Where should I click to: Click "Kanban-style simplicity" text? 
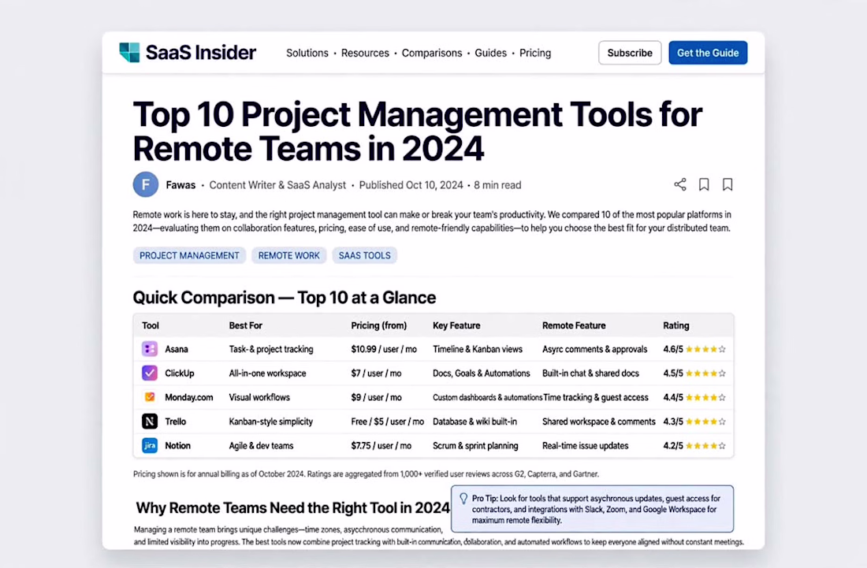click(x=271, y=421)
